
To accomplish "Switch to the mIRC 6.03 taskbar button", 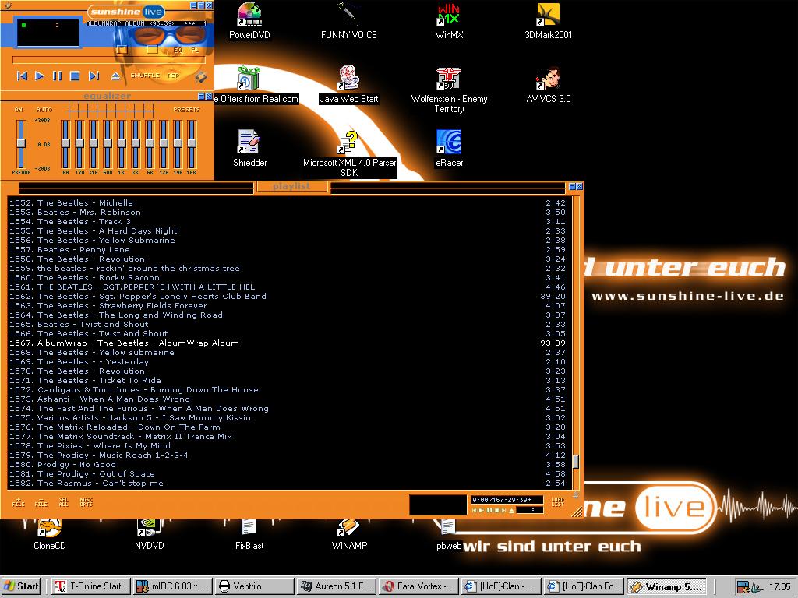I will coord(173,586).
